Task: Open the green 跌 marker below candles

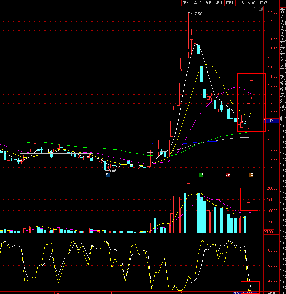Action: (x=202, y=175)
